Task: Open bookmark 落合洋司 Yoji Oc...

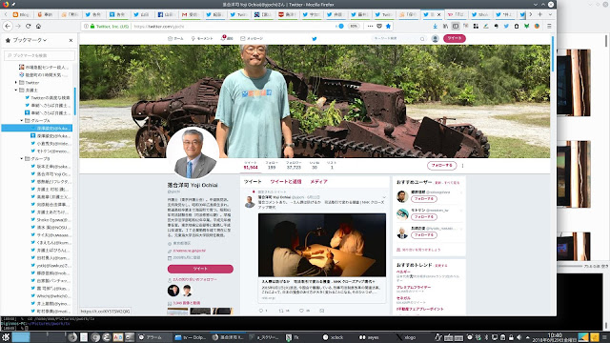Action: pos(51,173)
